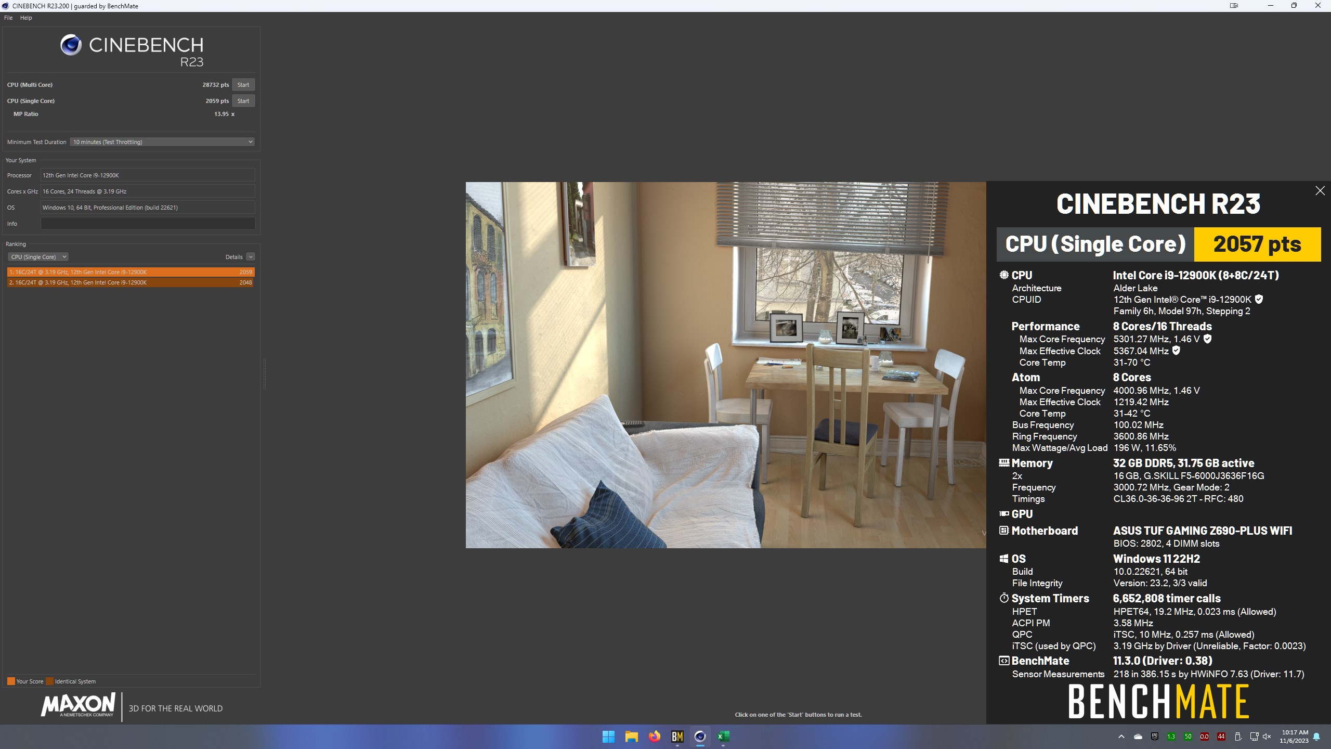This screenshot has height=749, width=1331.
Task: Open Excel from the taskbar
Action: (723, 737)
